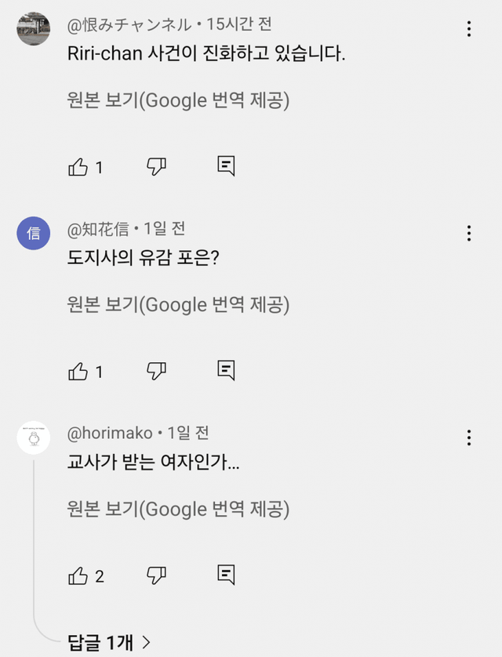Reply to the Riri-chan comment
Viewport: 502px width, 657px height.
pos(226,166)
